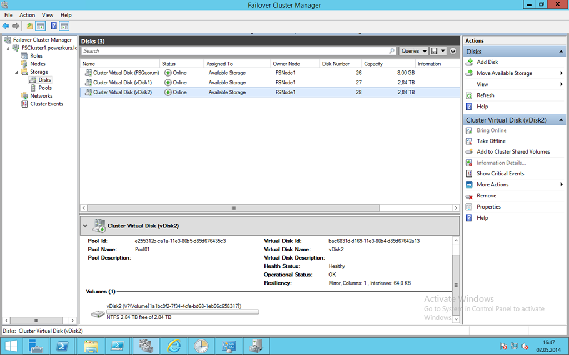Click the Remove red X icon
Screen dimensions: 569x355
point(469,196)
